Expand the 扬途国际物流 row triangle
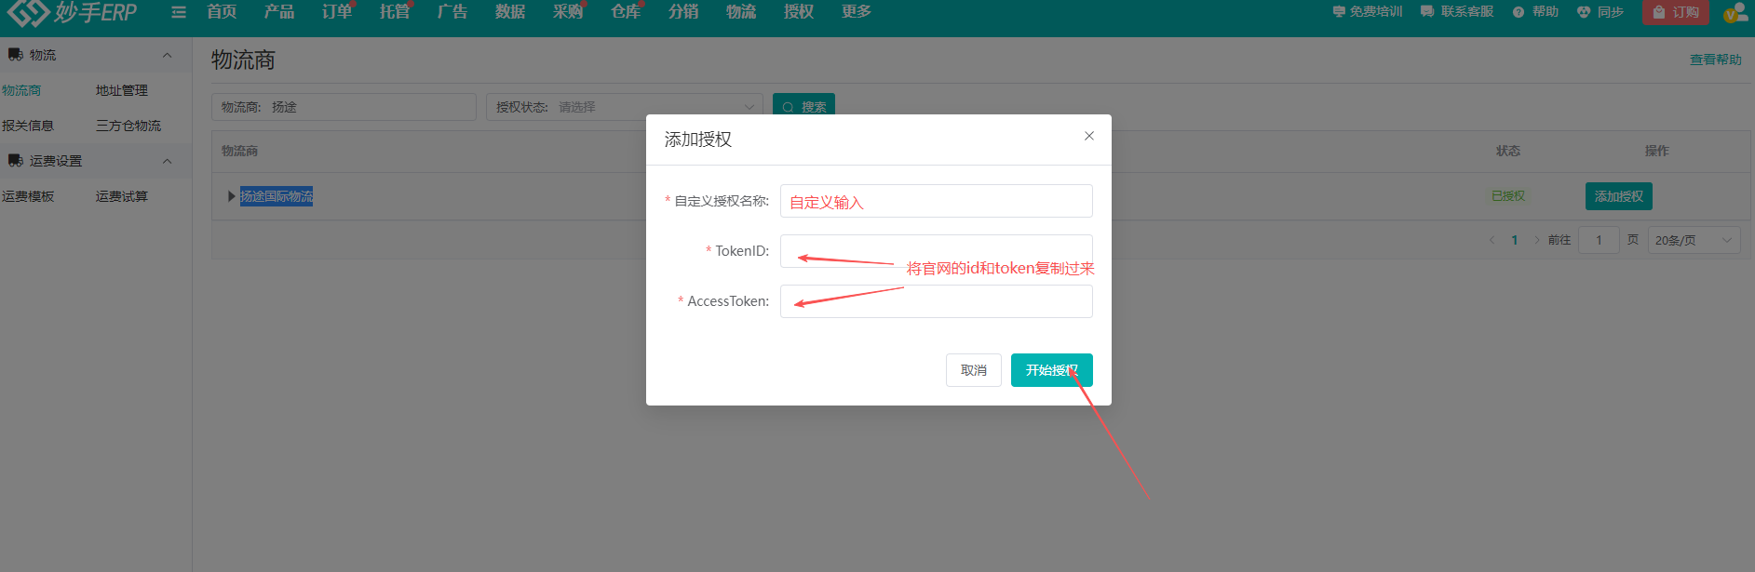Screen dimensions: 1755x572 click(x=231, y=196)
